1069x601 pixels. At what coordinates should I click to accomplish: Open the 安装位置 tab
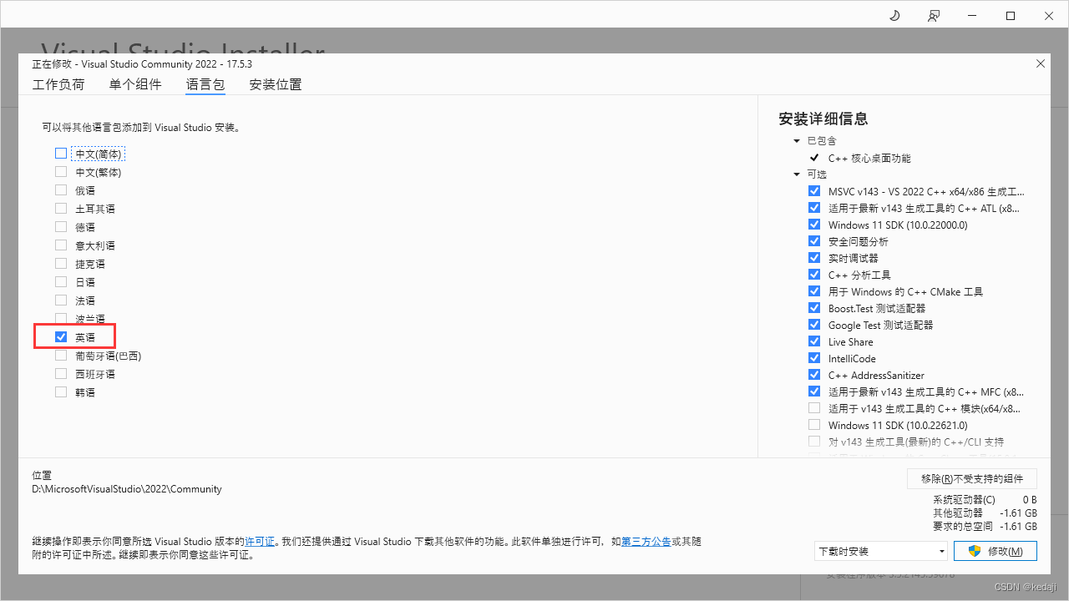276,84
